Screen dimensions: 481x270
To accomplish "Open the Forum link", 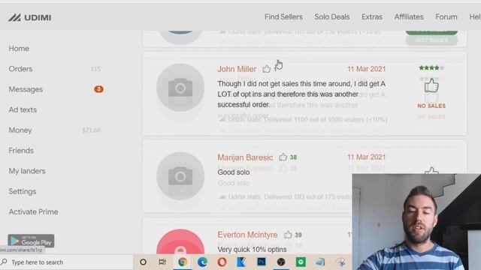I will pos(446,16).
